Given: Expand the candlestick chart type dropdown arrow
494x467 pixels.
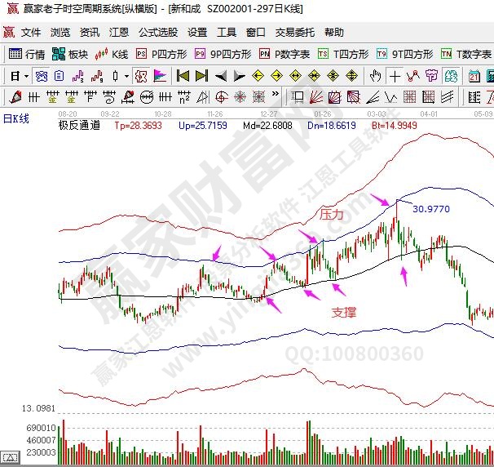Looking at the screenshot, I should coord(126,76).
